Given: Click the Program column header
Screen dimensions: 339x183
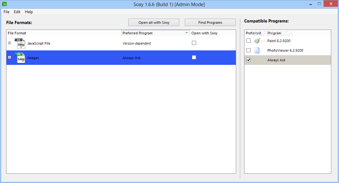Looking at the screenshot, I should coord(298,33).
